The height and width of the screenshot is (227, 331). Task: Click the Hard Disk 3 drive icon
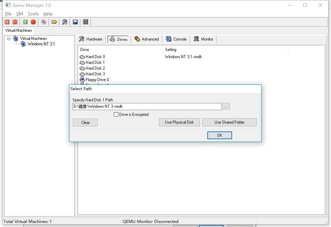coord(82,74)
